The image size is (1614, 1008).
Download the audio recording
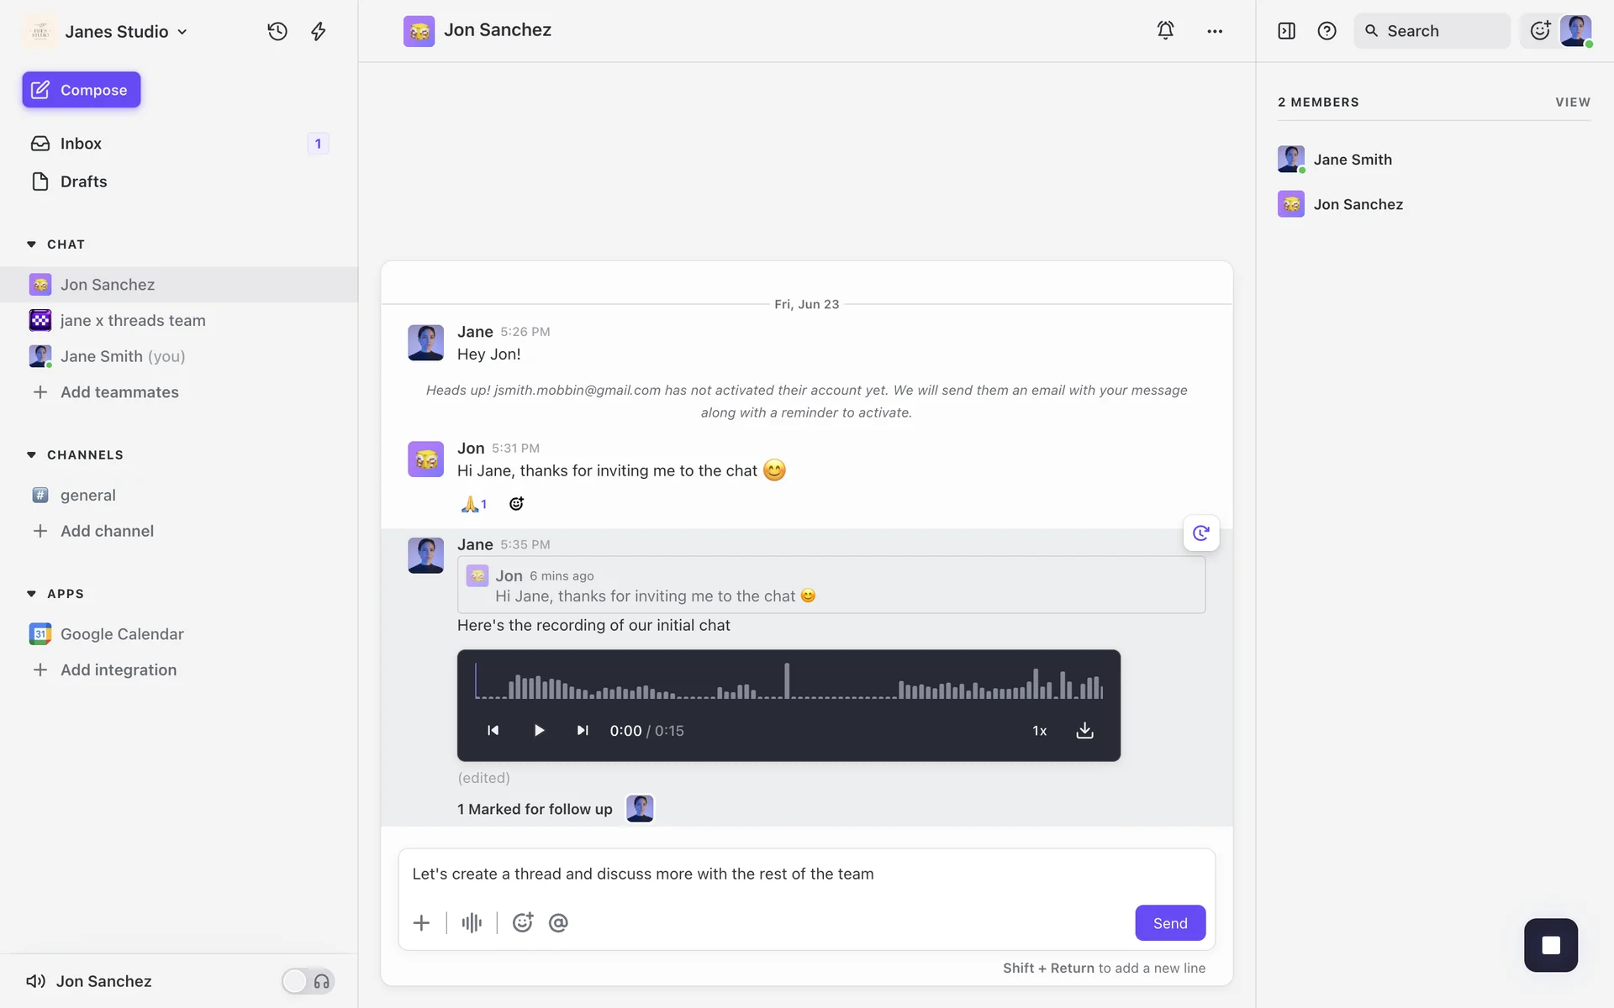tap(1084, 730)
